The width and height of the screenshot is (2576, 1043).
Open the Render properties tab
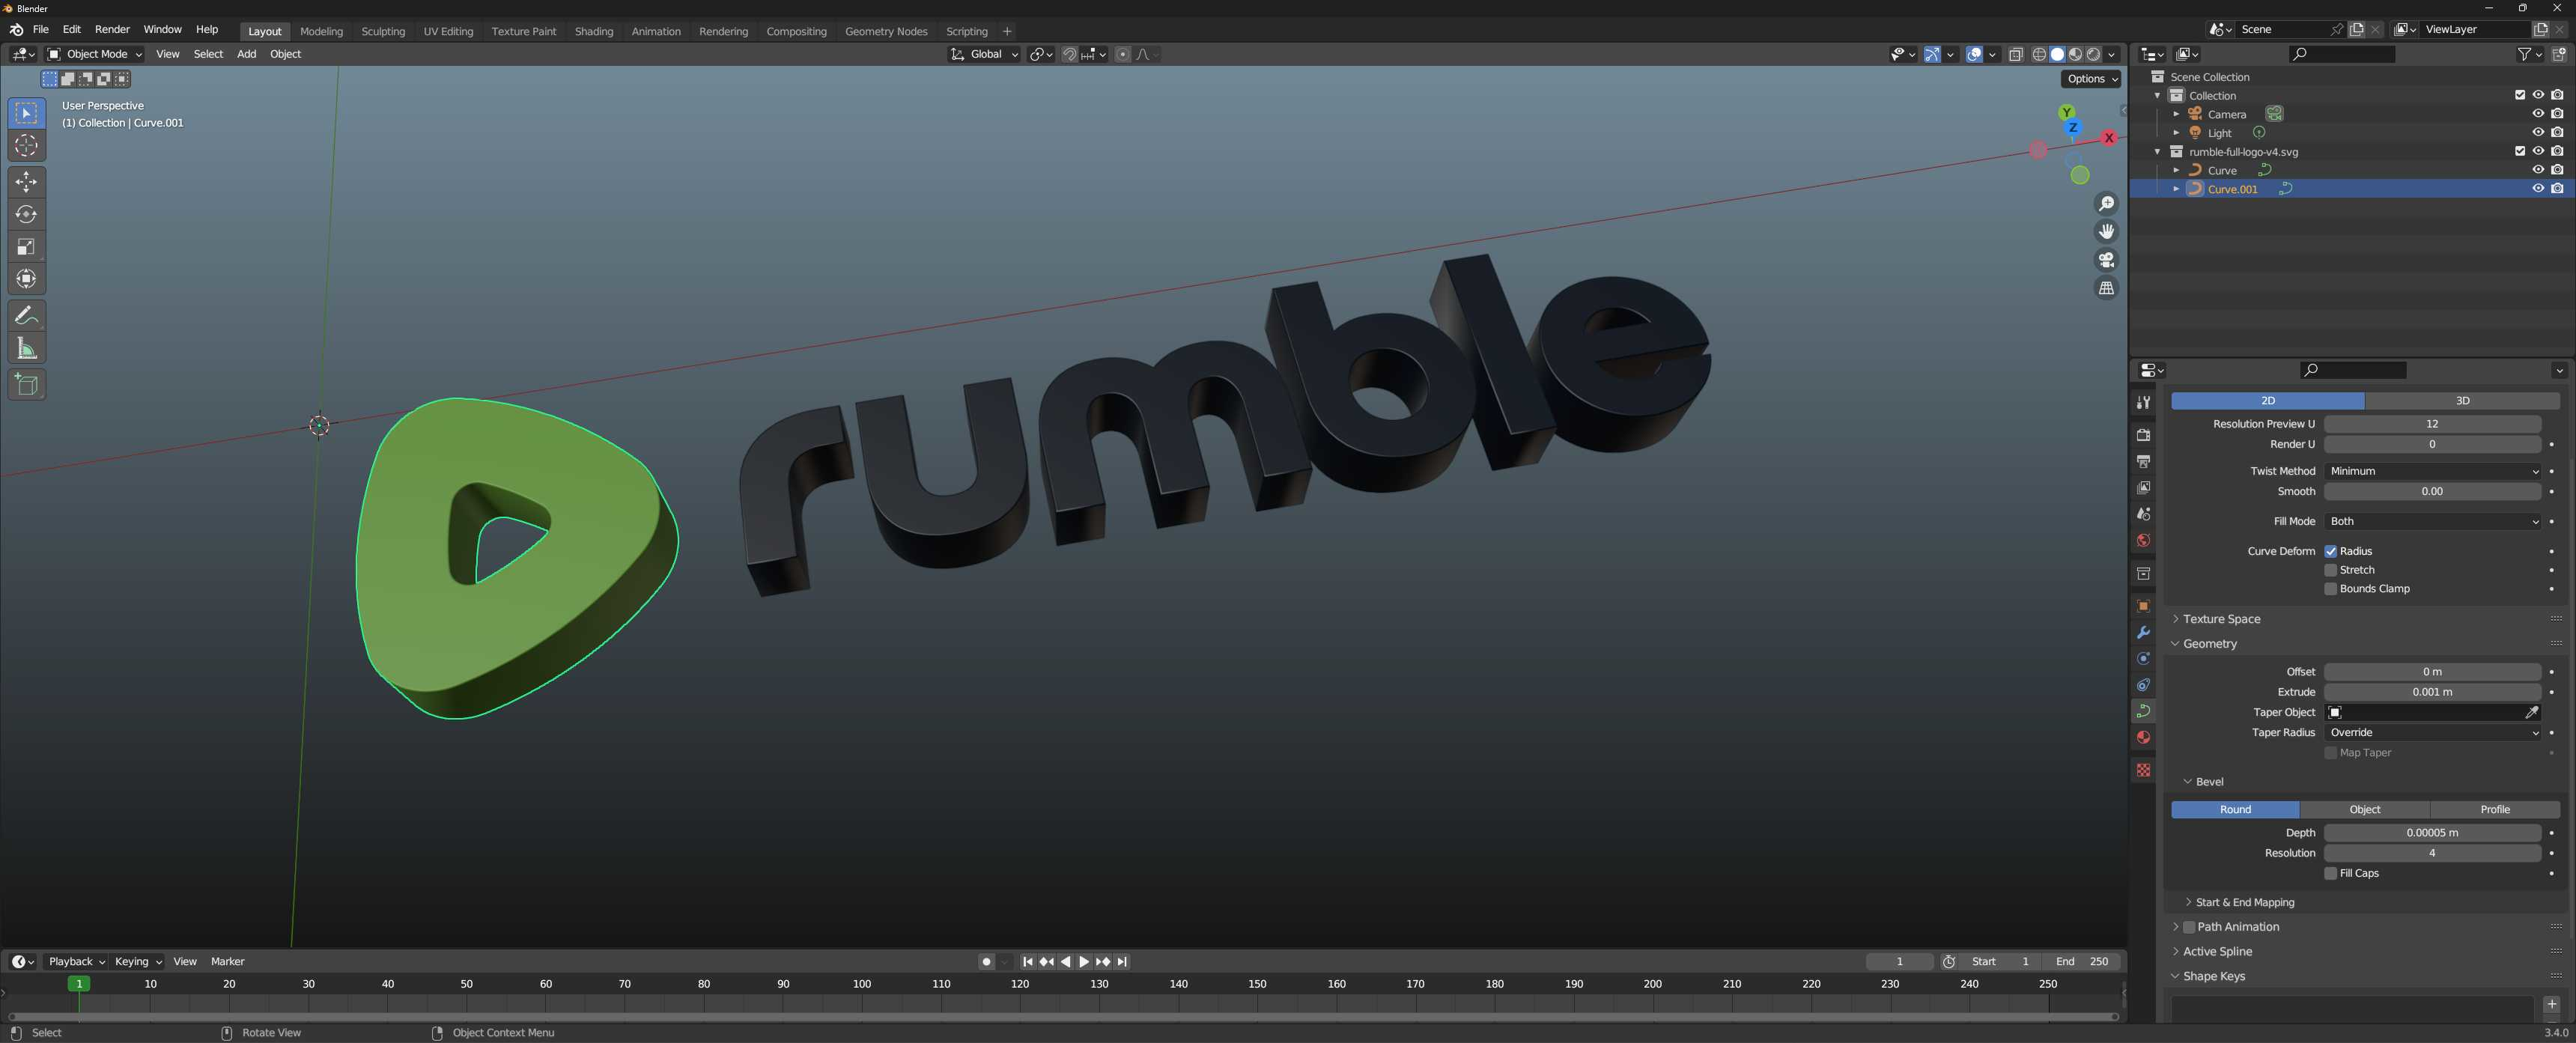2143,435
